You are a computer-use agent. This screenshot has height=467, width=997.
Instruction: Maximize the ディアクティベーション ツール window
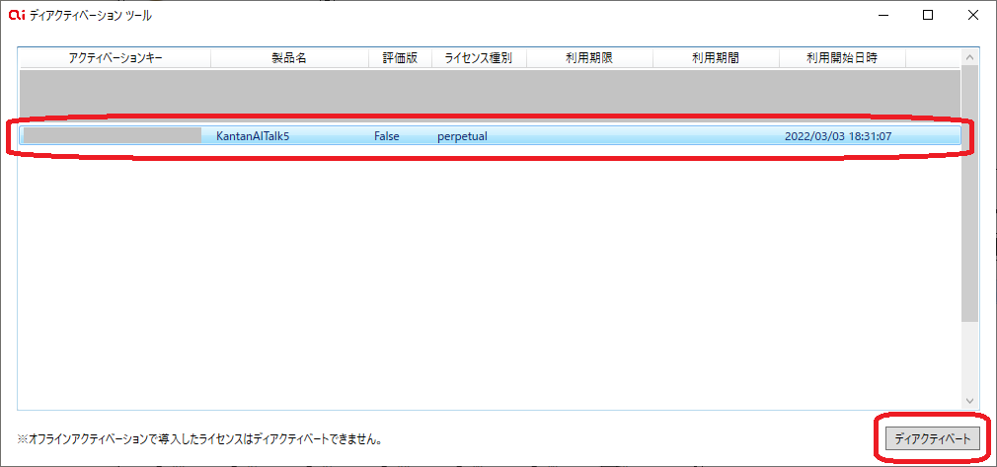[x=928, y=16]
